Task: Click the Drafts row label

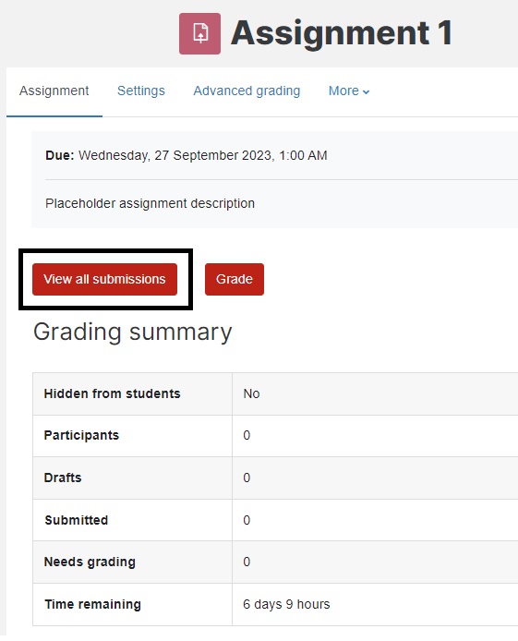Action: 63,478
